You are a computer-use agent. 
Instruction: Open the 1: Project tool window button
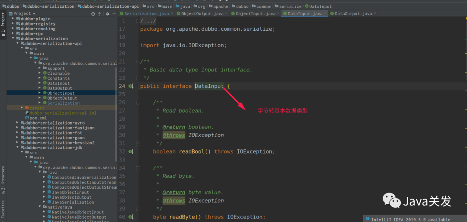coord(3,24)
